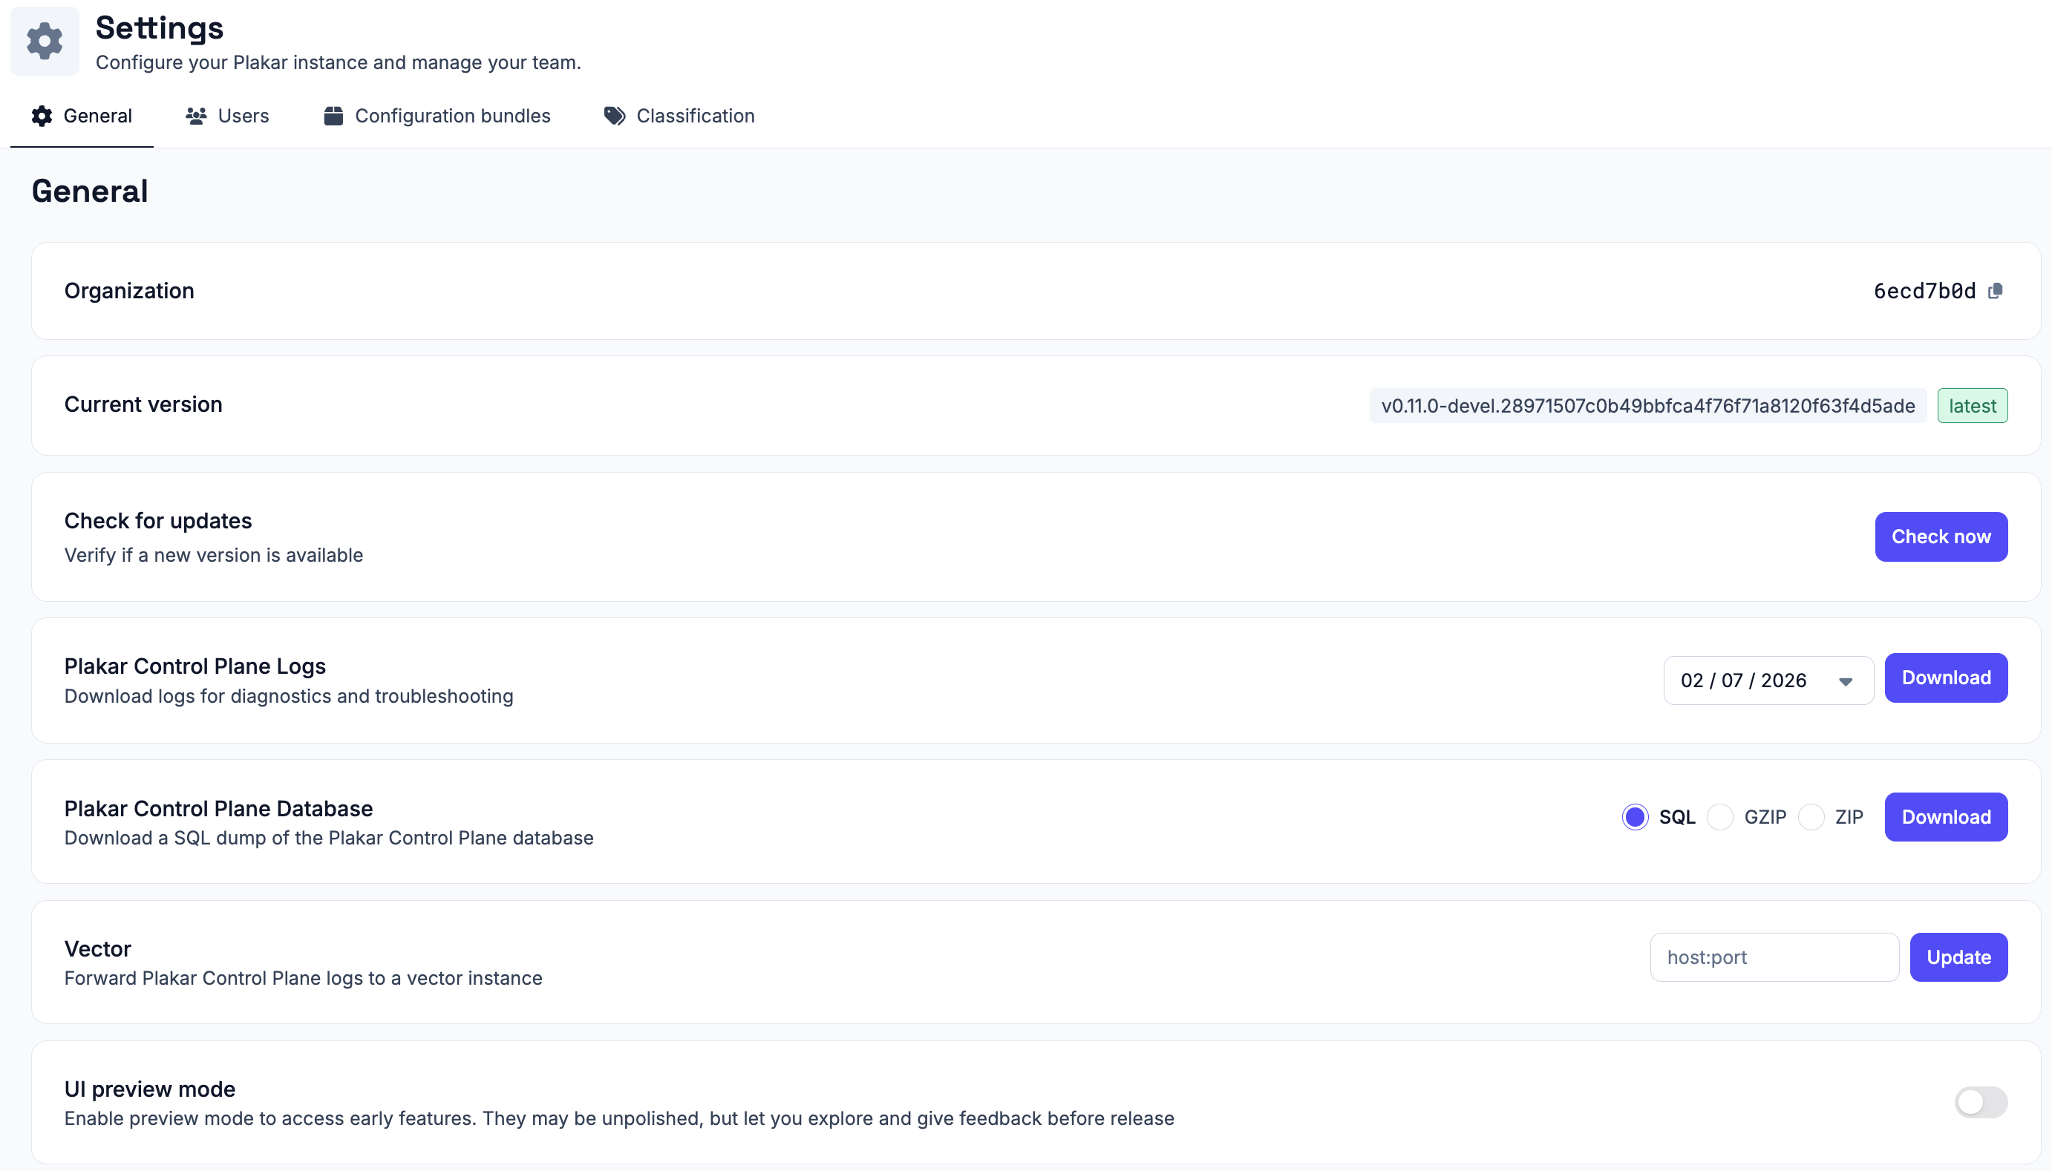This screenshot has width=2052, height=1171.
Task: Enable the UI preview mode switch
Action: pos(1981,1102)
